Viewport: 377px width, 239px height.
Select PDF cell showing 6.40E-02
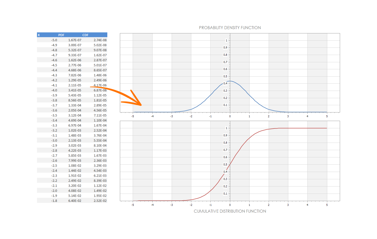pyautogui.click(x=75, y=201)
